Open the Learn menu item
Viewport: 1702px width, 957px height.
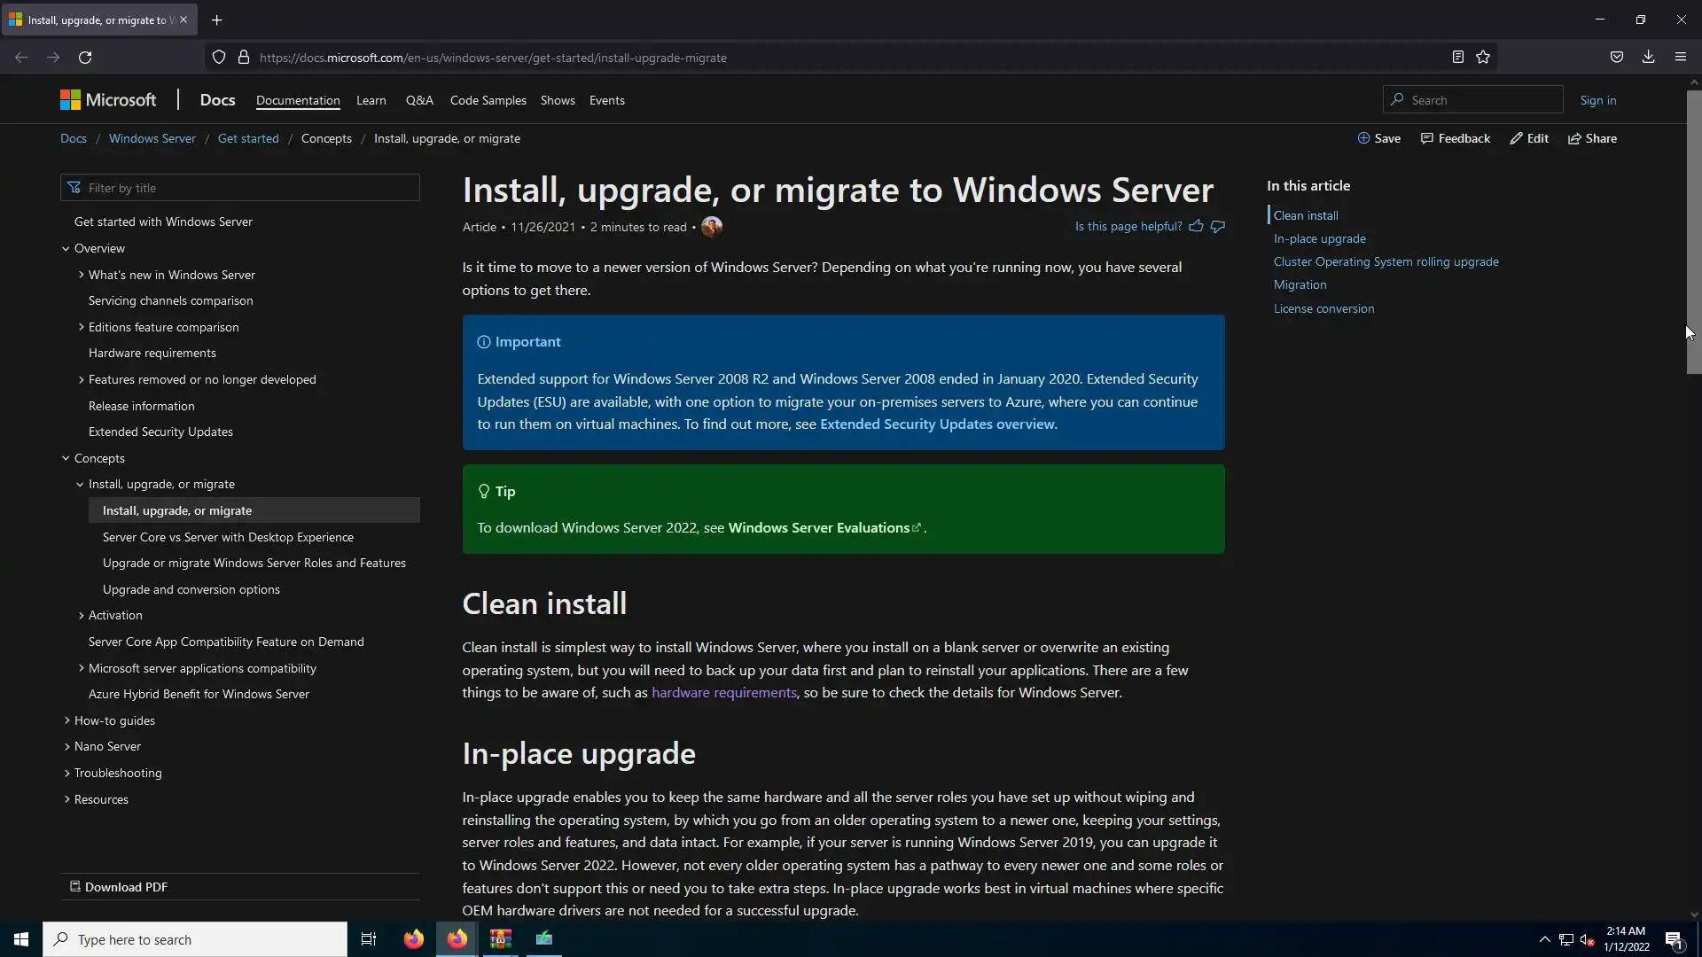[x=371, y=100]
